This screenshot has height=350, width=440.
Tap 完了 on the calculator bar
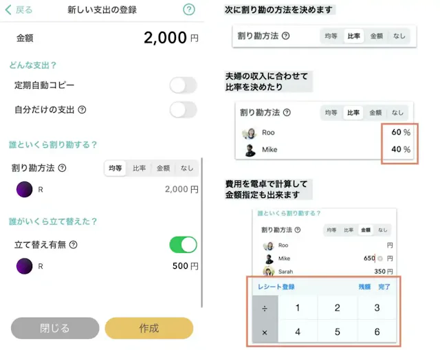pyautogui.click(x=384, y=287)
